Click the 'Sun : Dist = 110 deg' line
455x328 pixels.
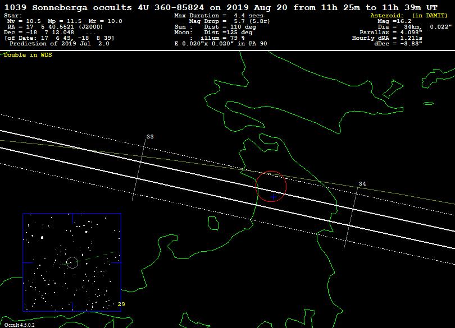[x=215, y=27]
